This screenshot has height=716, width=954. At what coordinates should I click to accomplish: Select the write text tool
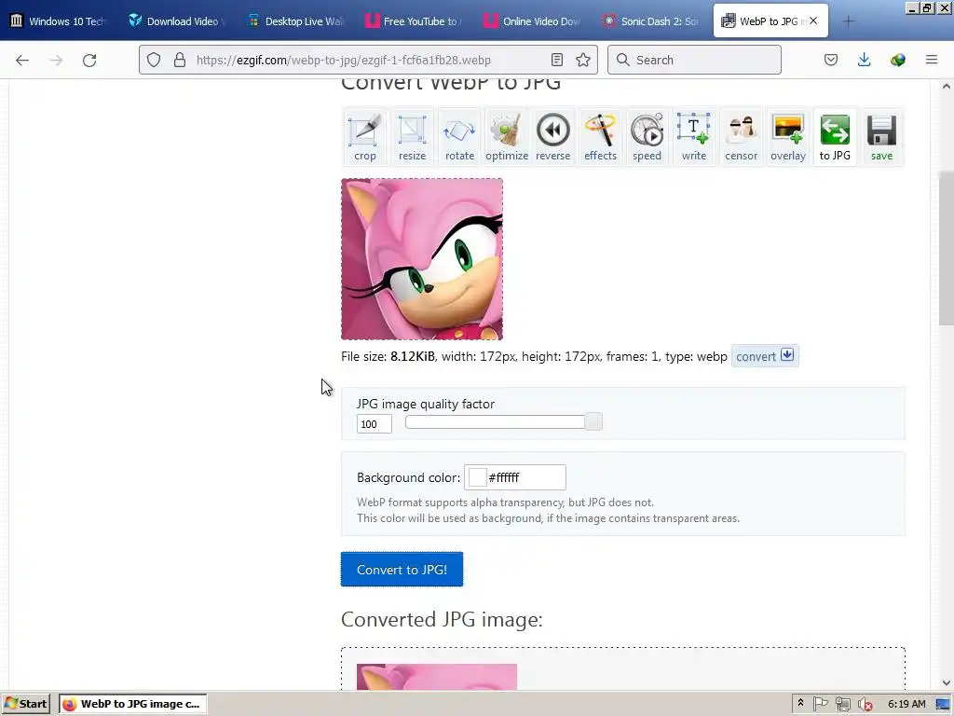[693, 137]
